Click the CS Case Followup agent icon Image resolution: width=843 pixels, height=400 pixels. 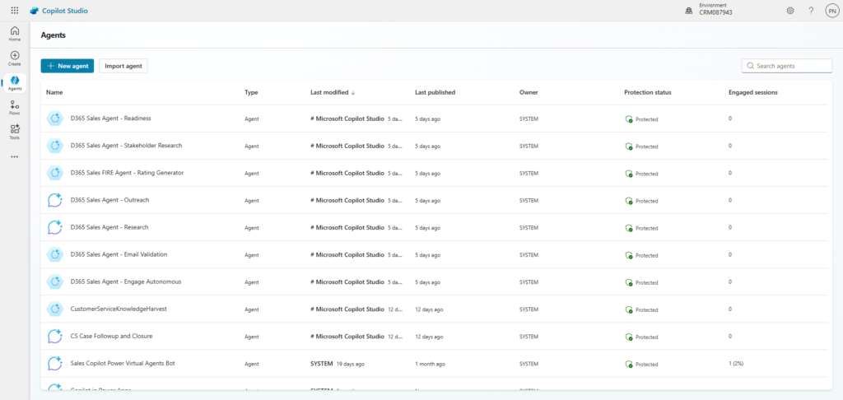point(55,337)
